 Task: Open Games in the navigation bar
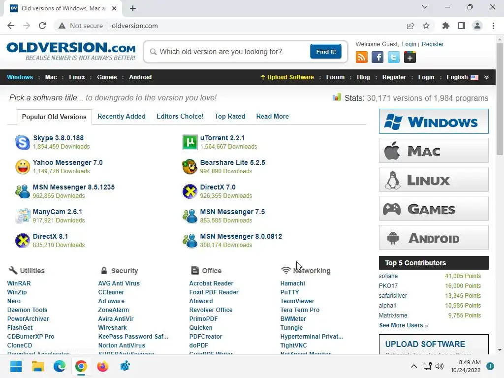click(x=107, y=77)
